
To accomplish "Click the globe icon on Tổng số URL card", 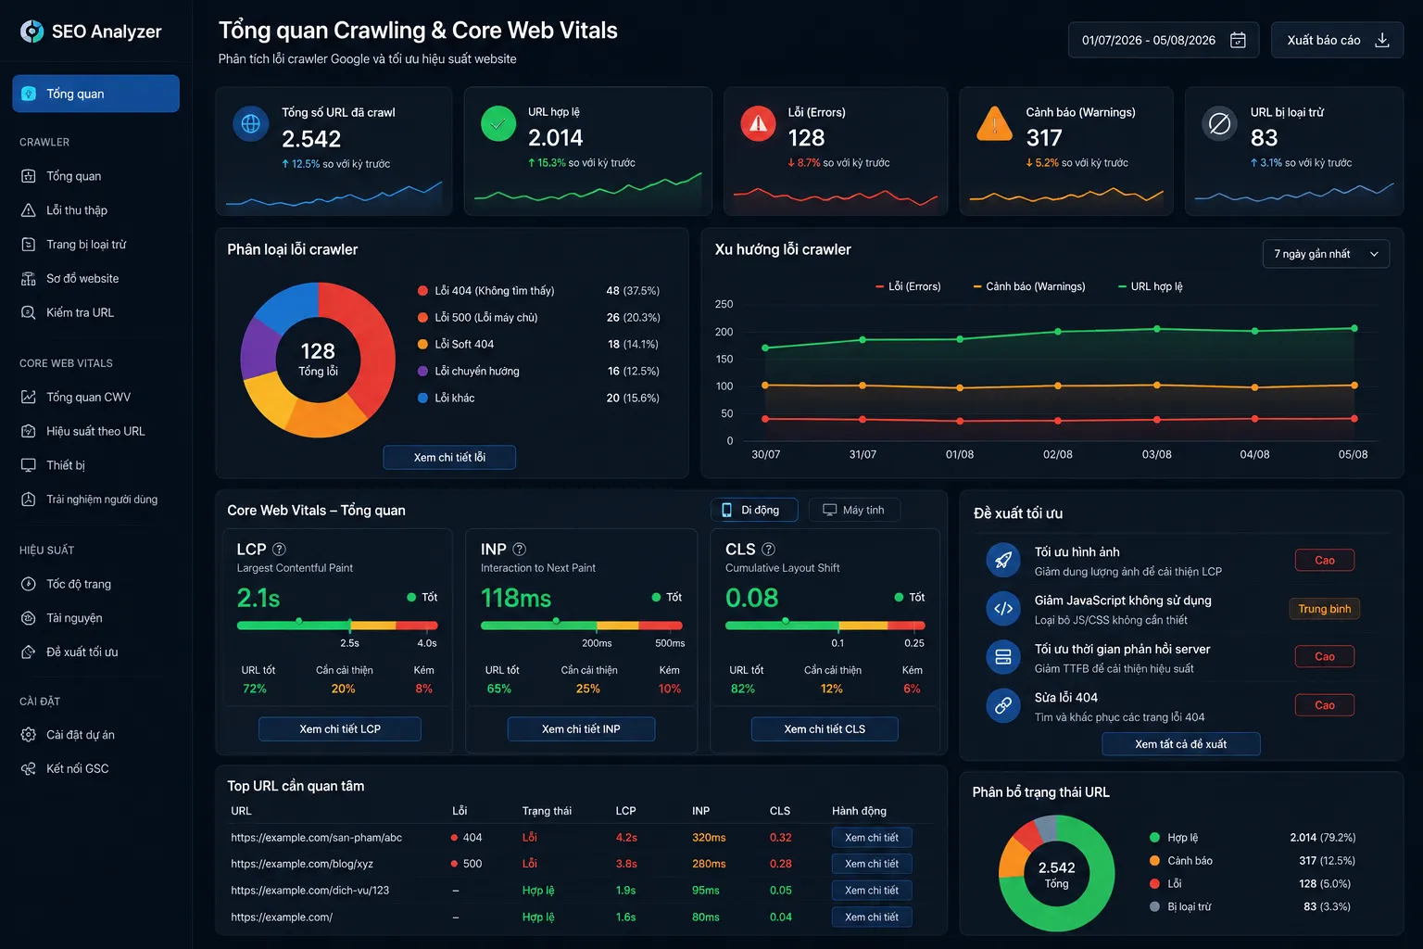I will pos(250,123).
